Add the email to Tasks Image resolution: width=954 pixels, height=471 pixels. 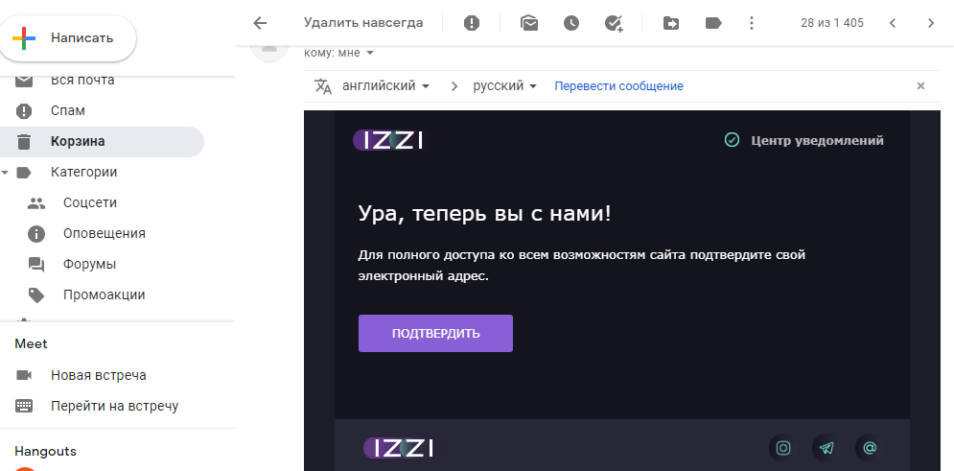pos(615,23)
